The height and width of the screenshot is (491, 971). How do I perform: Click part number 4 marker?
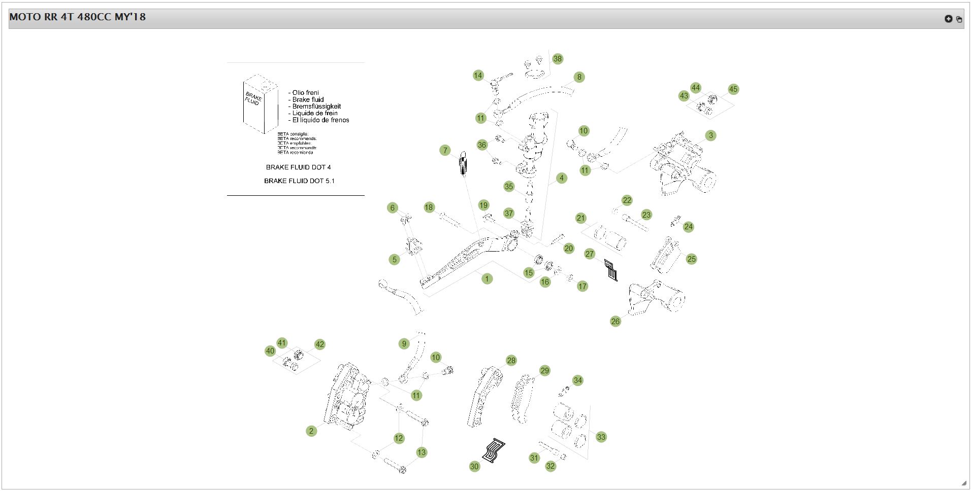pyautogui.click(x=561, y=178)
